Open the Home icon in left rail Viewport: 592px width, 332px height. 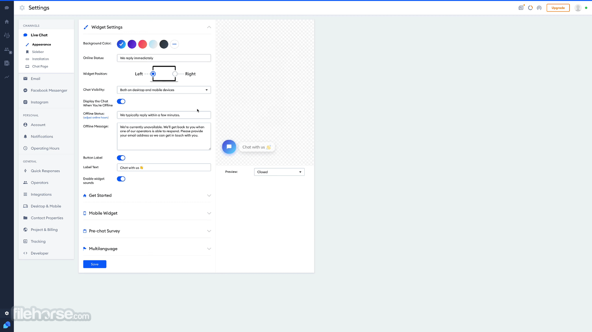point(7,22)
